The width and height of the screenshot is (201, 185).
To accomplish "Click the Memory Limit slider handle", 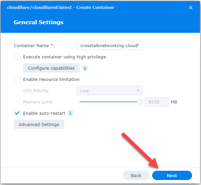I will (x=140, y=102).
